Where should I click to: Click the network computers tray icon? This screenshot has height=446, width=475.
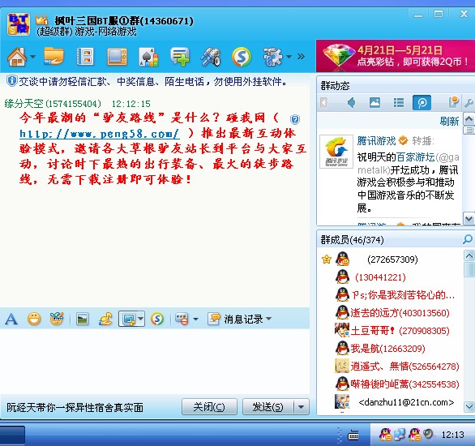[400, 435]
